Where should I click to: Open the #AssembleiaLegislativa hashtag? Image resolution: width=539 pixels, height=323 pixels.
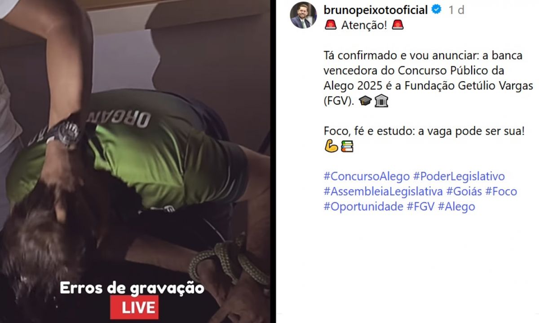(x=383, y=192)
